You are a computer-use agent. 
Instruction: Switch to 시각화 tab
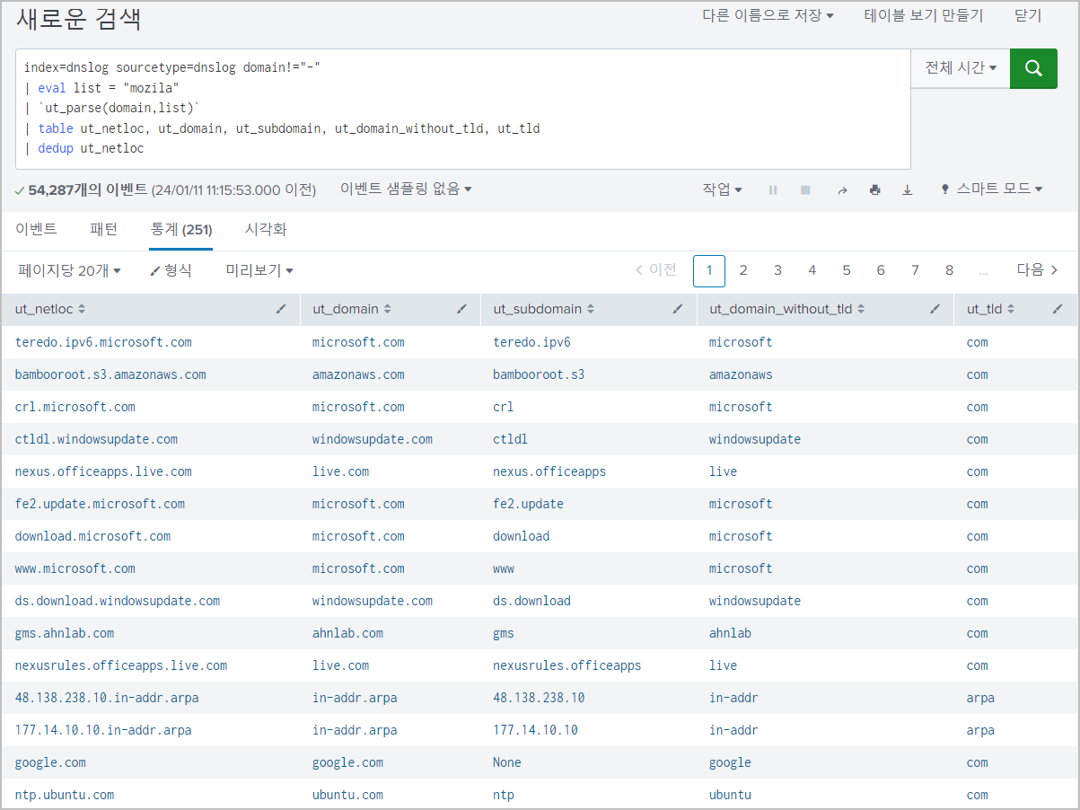coord(266,230)
